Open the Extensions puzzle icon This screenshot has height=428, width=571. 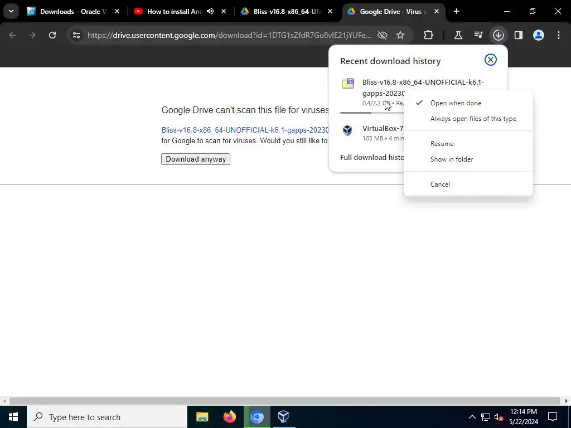click(x=429, y=35)
